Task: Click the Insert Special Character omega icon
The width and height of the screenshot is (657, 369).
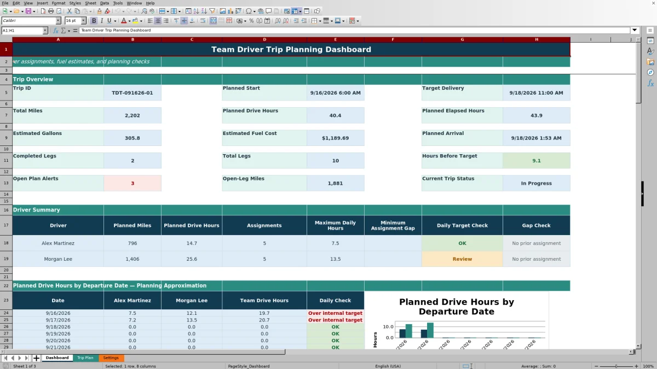Action: tap(249, 11)
